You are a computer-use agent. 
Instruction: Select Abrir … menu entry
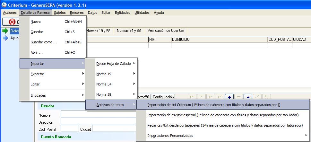coord(53,53)
